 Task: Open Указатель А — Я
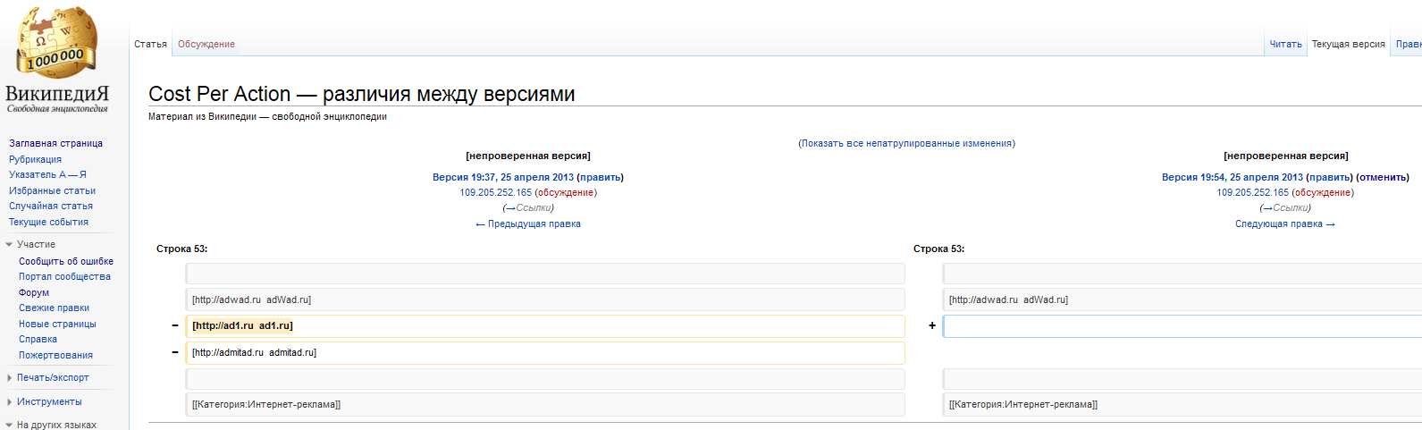coord(47,174)
